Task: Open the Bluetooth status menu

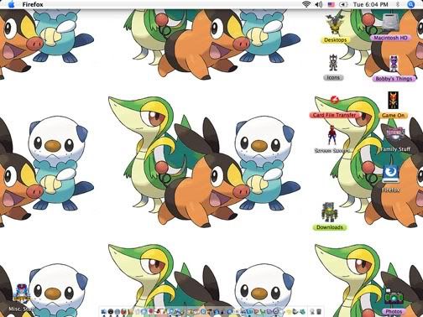Action: tap(398, 4)
